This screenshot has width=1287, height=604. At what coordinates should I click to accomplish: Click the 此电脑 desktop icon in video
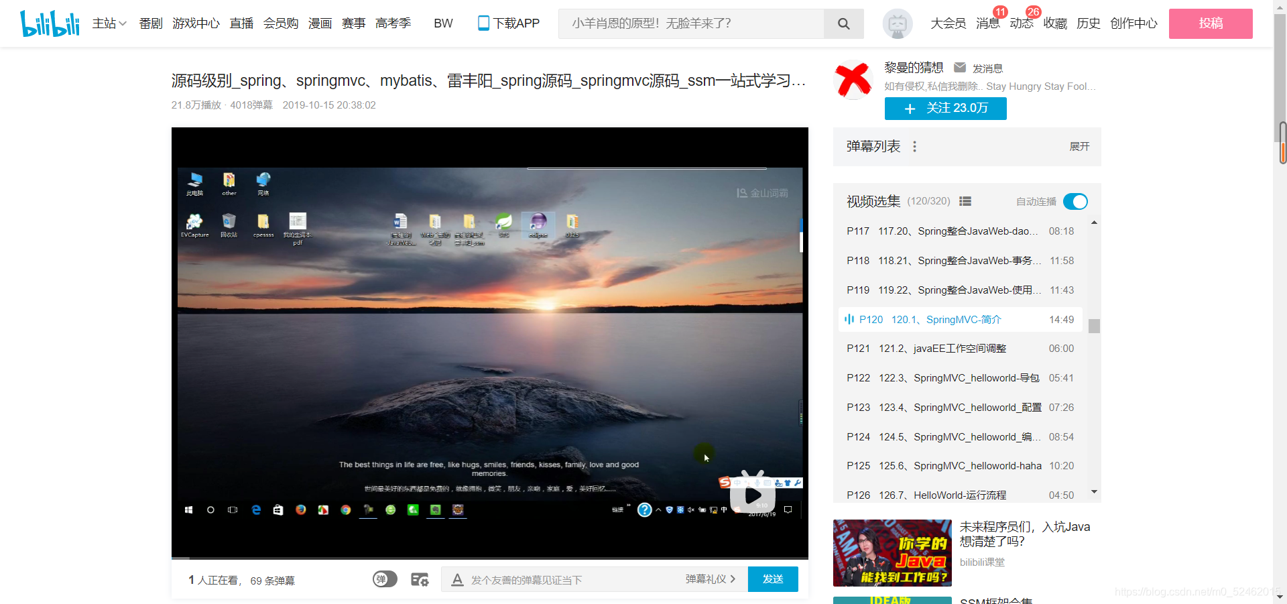[195, 184]
